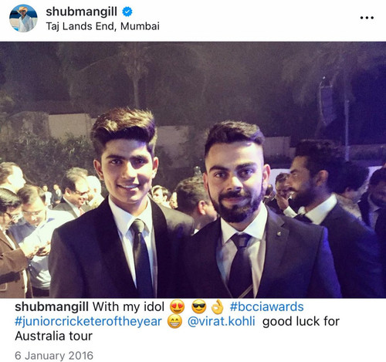
Task: Open the #bcciawards hashtag
Action: pyautogui.click(x=266, y=306)
